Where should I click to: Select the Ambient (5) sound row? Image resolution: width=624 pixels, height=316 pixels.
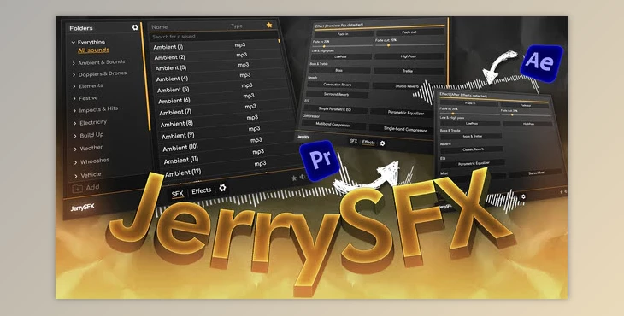(x=221, y=87)
